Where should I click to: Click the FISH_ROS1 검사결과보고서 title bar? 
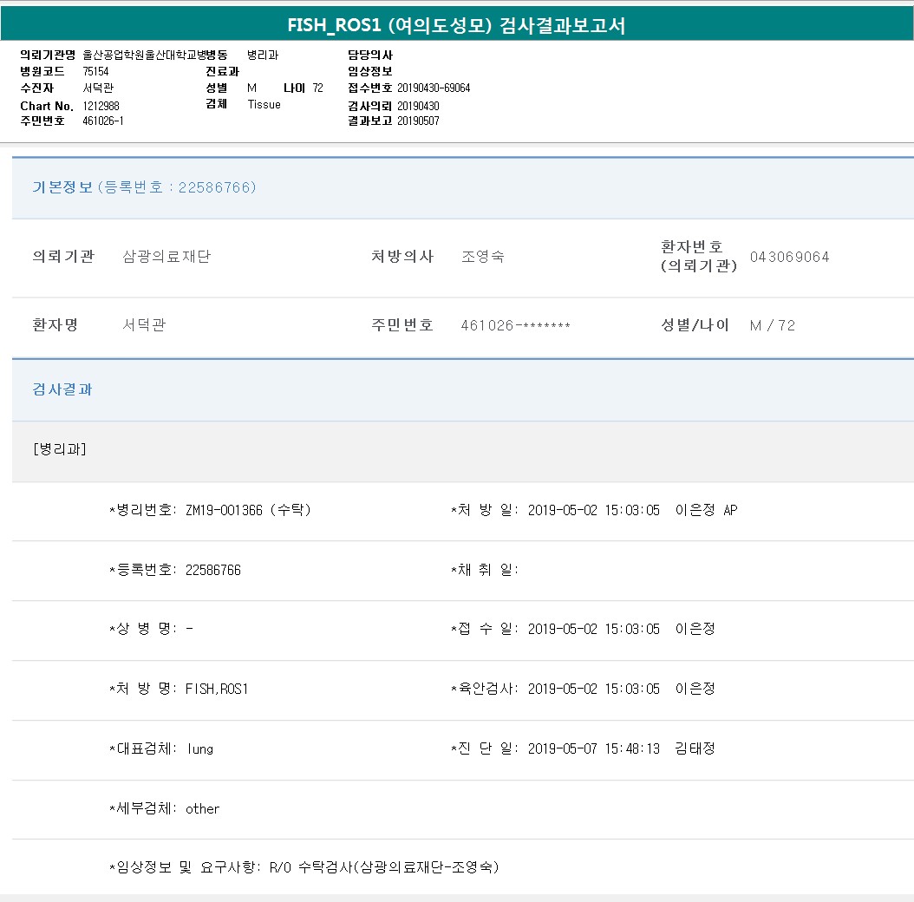coord(456,26)
